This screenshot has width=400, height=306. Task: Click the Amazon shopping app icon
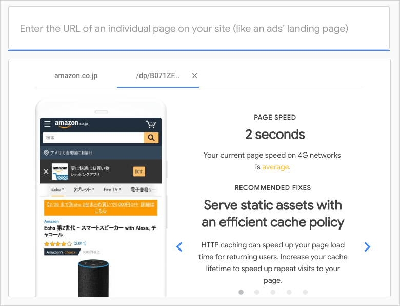[x=60, y=171]
